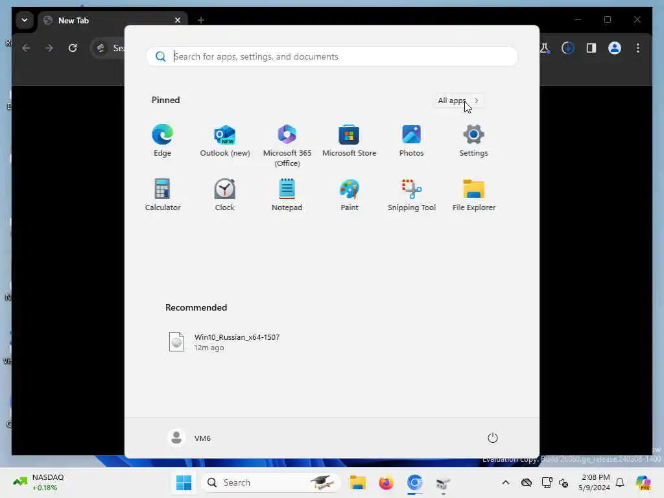The image size is (664, 498).
Task: Open the volume muted tray icon
Action: pos(563,482)
